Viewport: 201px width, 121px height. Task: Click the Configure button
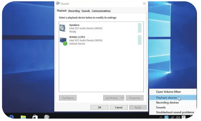(x=68, y=98)
